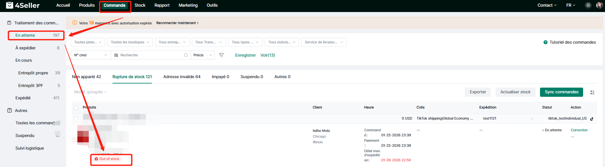
Task: Expand the Toutes les boutiques dropdown
Action: pos(130,42)
